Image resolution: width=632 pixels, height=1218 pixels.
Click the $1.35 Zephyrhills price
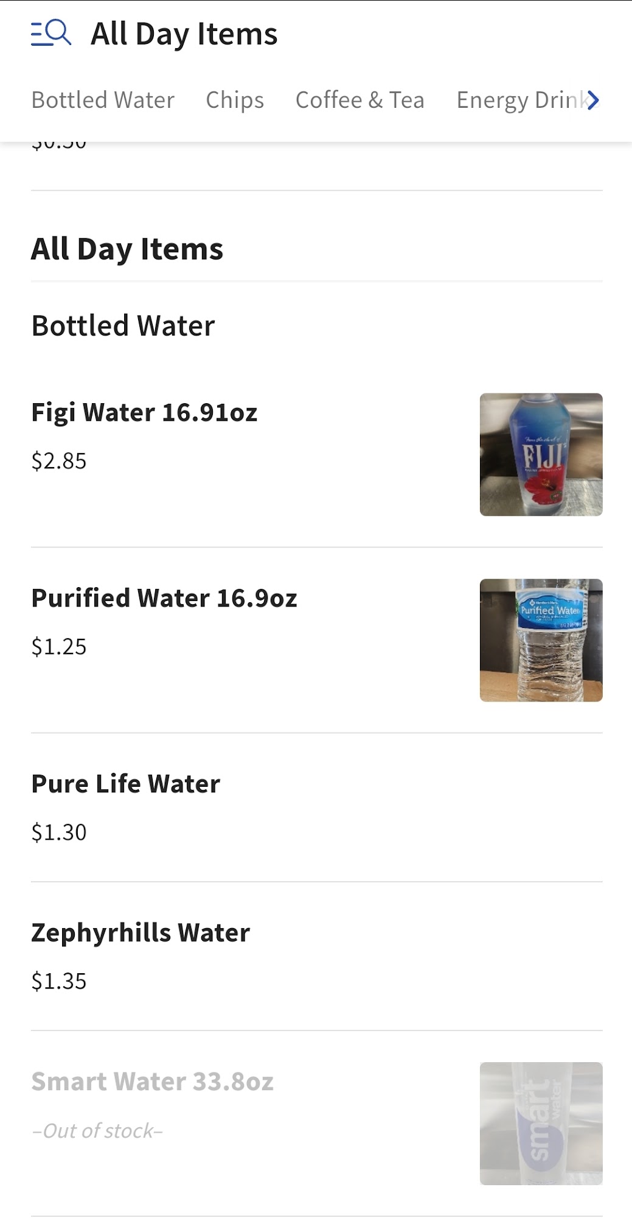59,982
